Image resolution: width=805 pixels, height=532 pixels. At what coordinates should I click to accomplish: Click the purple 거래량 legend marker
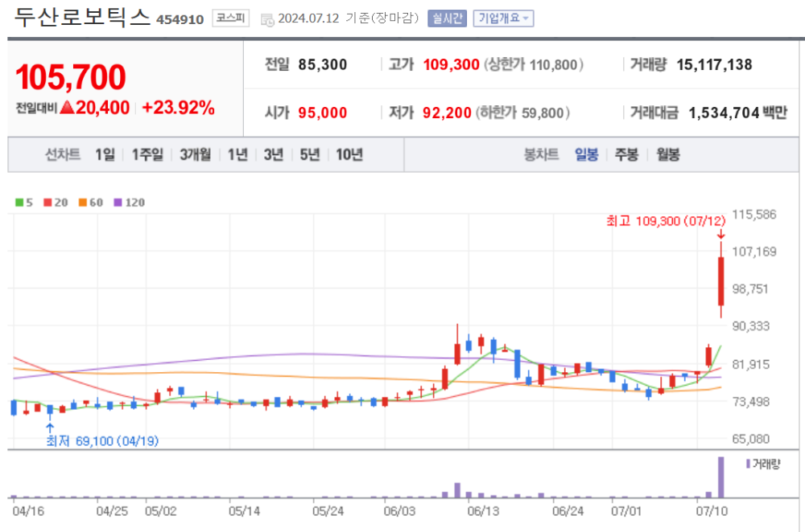748,464
